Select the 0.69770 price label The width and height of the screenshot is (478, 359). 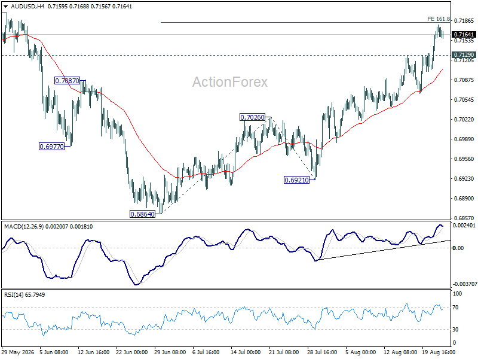[52, 147]
